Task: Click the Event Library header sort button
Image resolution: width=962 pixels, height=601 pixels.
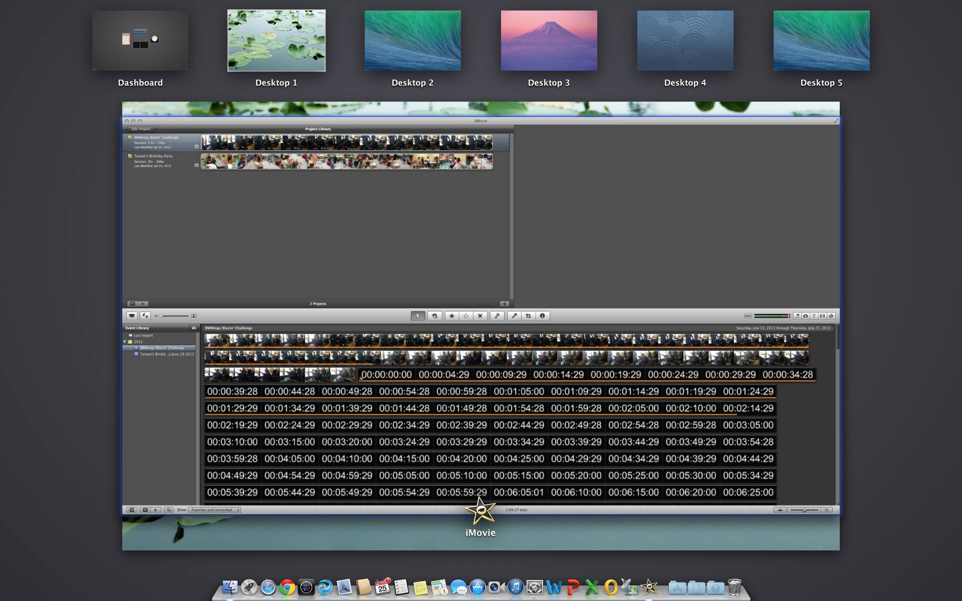Action: 194,328
